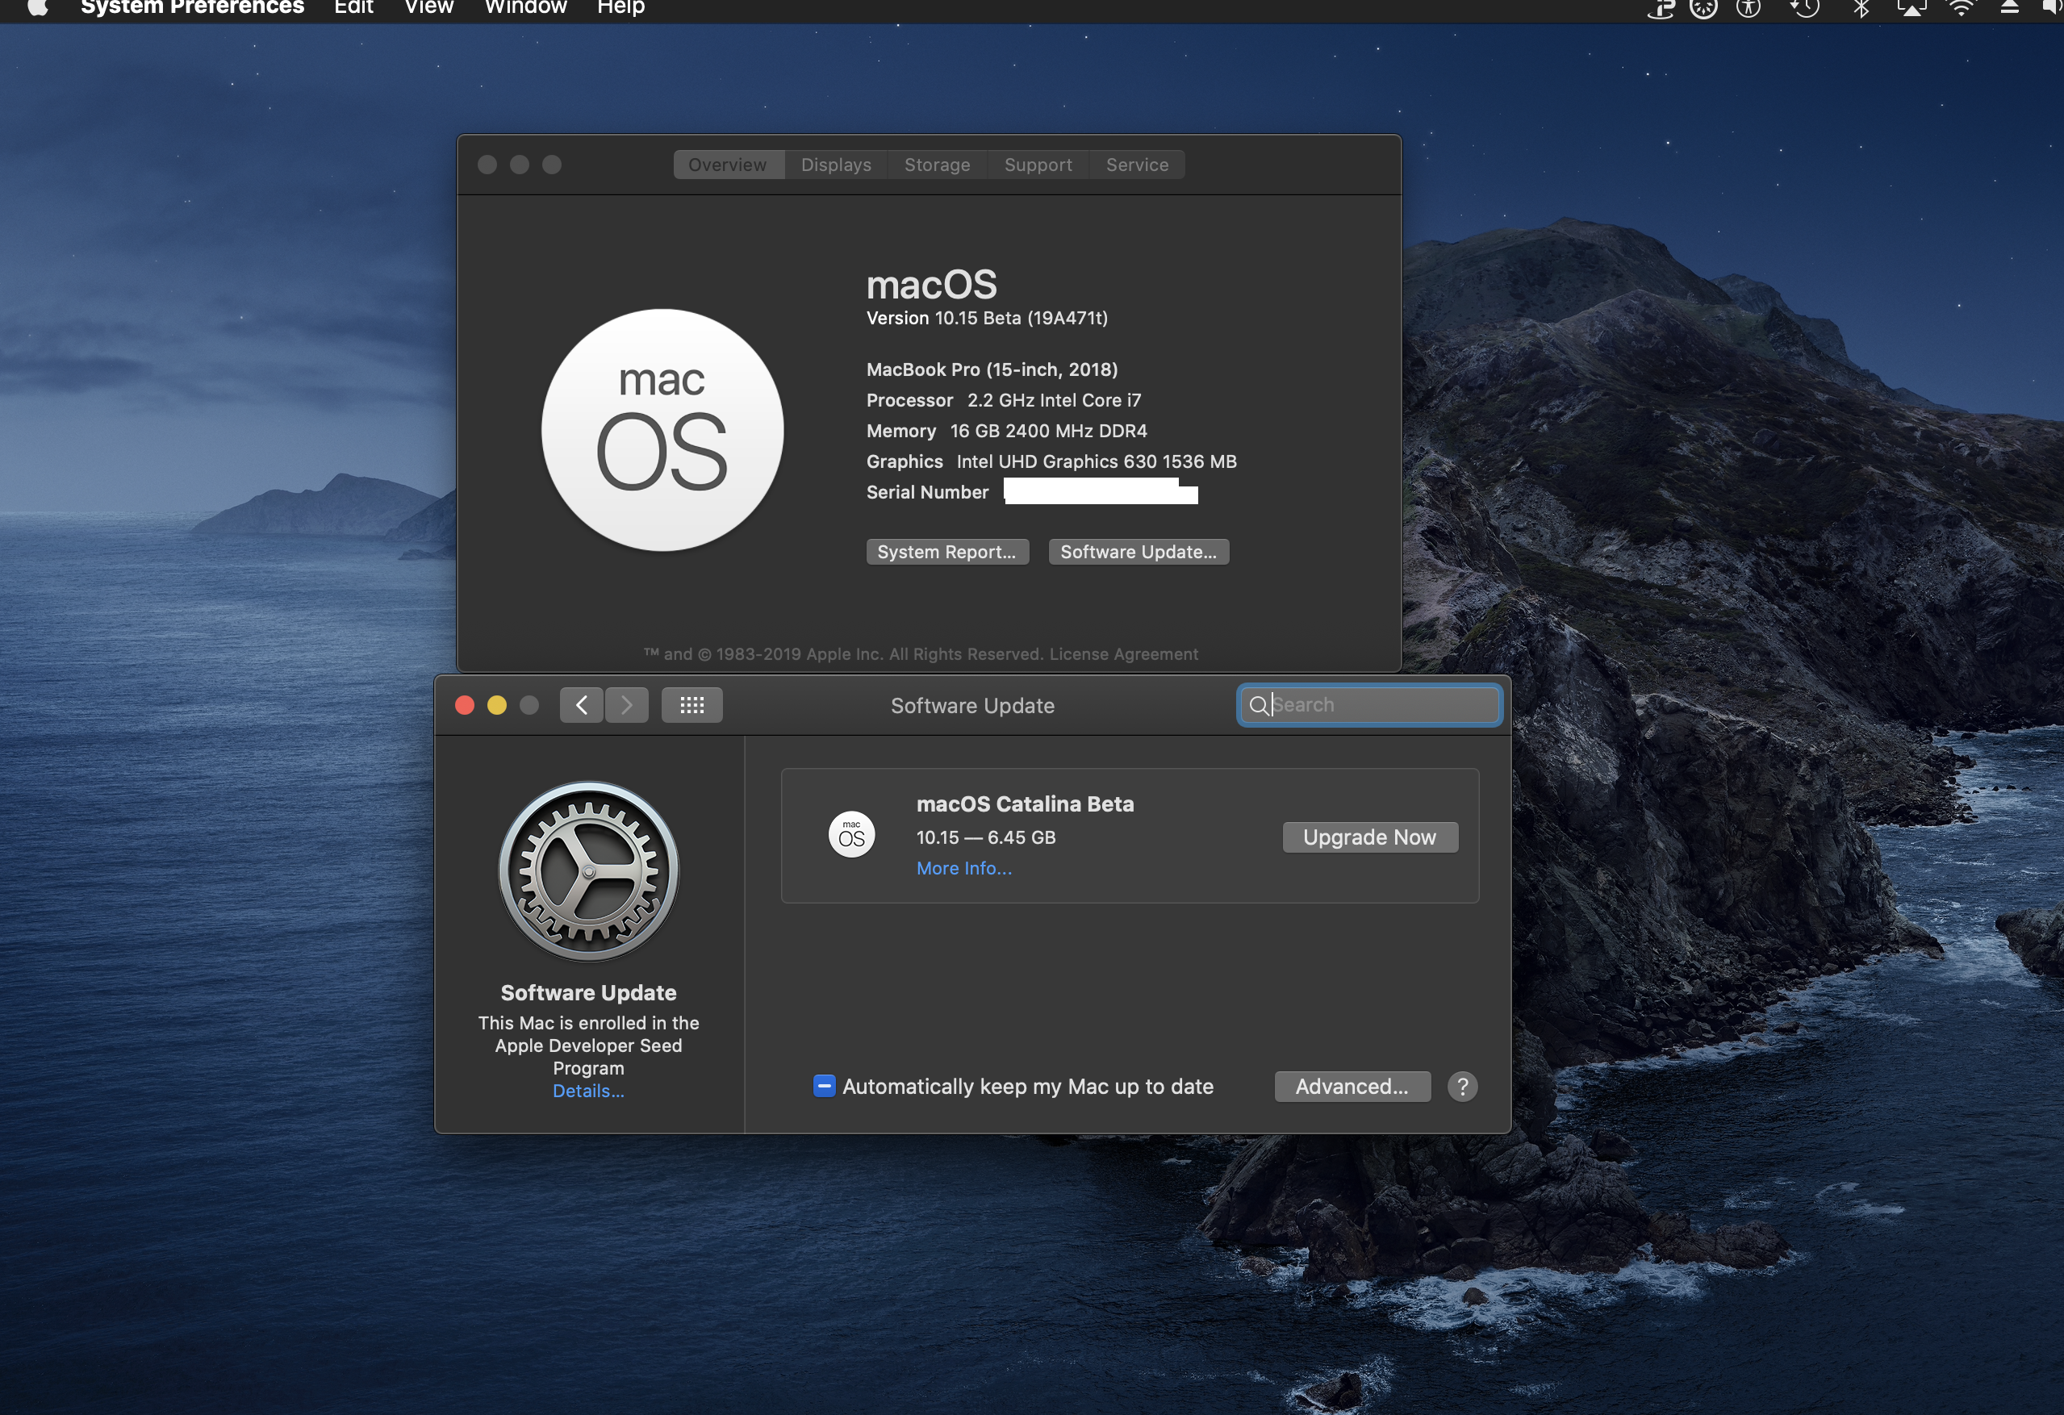Viewport: 2064px width, 1415px height.
Task: Click the Upgrade Now button
Action: click(x=1369, y=838)
